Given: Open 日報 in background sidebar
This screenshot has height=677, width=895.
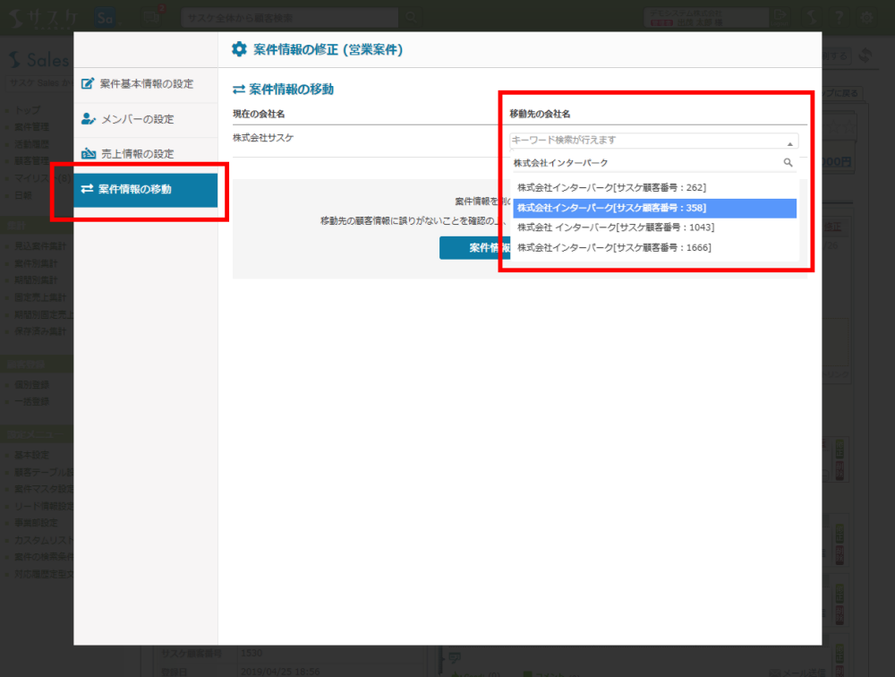Looking at the screenshot, I should (x=23, y=195).
